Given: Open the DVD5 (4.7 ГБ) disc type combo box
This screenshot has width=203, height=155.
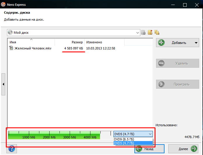Looking at the screenshot, I should pyautogui.click(x=133, y=134).
